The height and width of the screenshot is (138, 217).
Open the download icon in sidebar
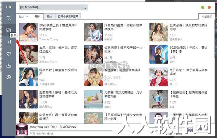pos(9,66)
